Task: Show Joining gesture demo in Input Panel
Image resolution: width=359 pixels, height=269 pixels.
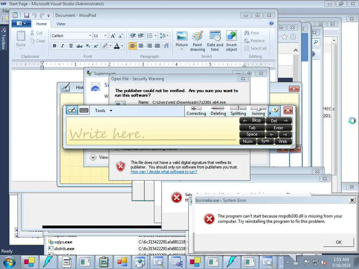Action: 258,111
